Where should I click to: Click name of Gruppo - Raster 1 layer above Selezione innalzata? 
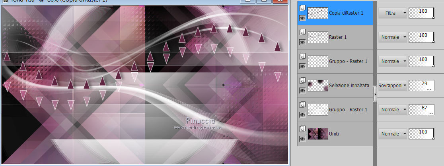[348, 61]
